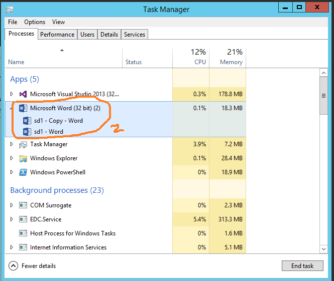Viewport: 334px width, 281px height.
Task: Select the sd1 - Word entry
Action: pyautogui.click(x=49, y=132)
